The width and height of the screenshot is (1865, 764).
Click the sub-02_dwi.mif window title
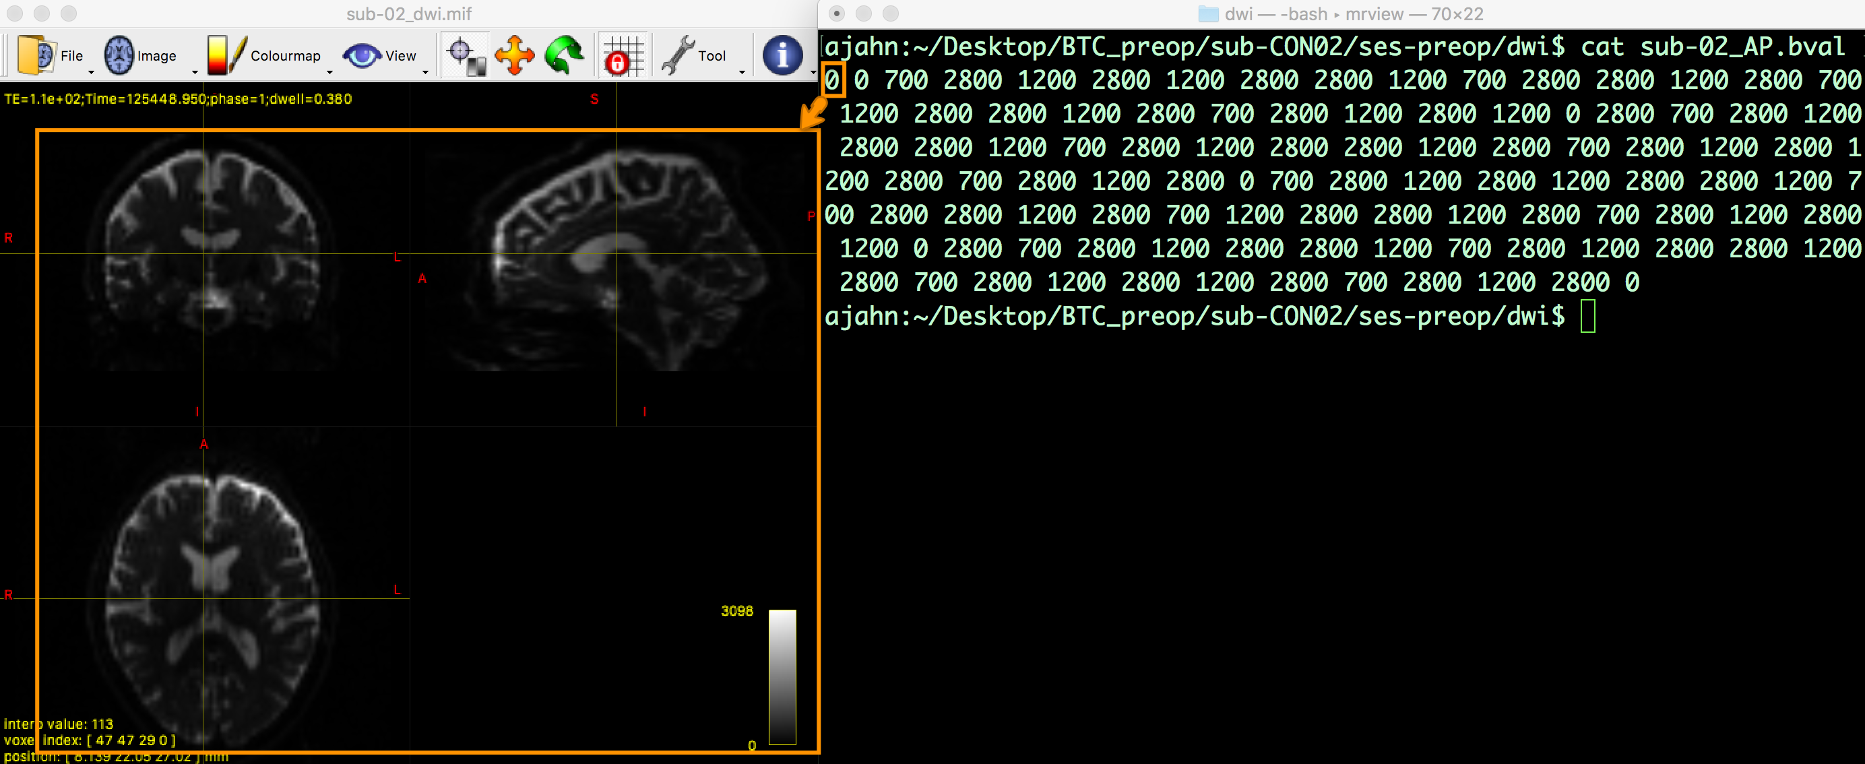(x=409, y=13)
